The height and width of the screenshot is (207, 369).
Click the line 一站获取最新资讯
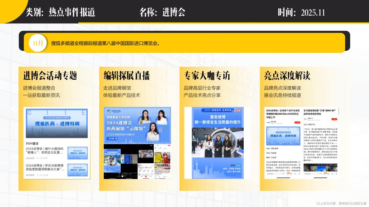click(42, 95)
